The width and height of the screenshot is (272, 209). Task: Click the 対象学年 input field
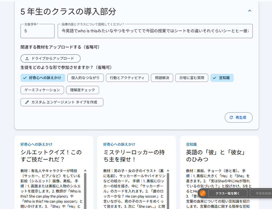(37, 31)
